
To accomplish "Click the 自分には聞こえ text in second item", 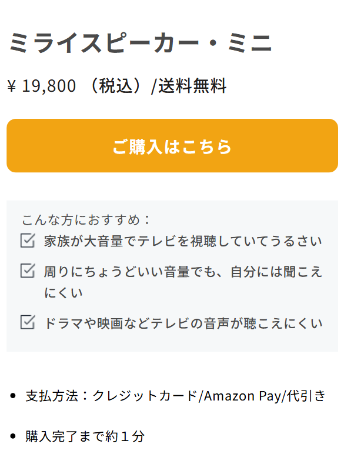I will 276,272.
